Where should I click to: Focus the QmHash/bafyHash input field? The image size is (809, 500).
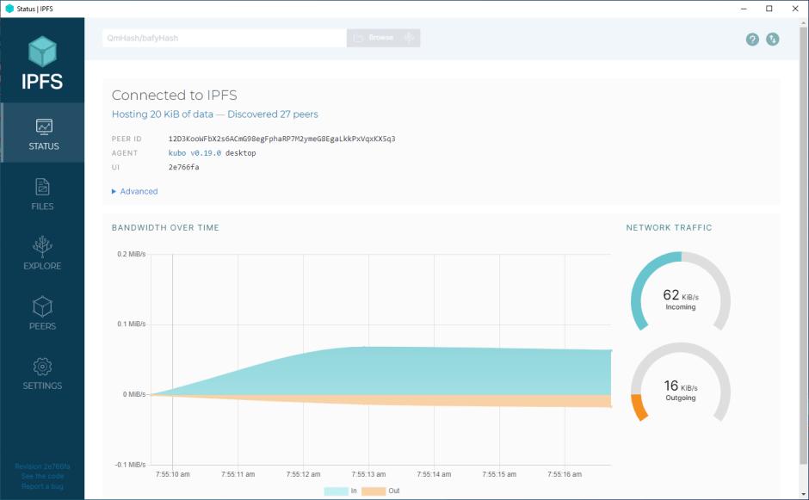pos(225,38)
